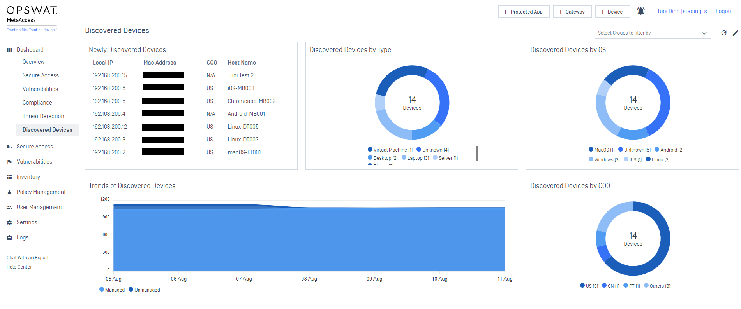Open the Vulnerabilities dashboard subpage
Image resolution: width=741 pixels, height=309 pixels.
[x=40, y=89]
